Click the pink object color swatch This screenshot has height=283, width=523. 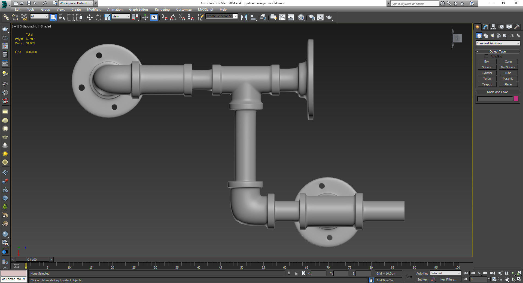coord(516,99)
